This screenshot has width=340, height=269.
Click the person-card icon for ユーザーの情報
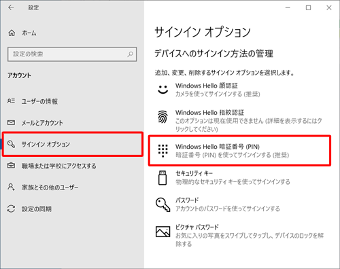tap(11, 101)
